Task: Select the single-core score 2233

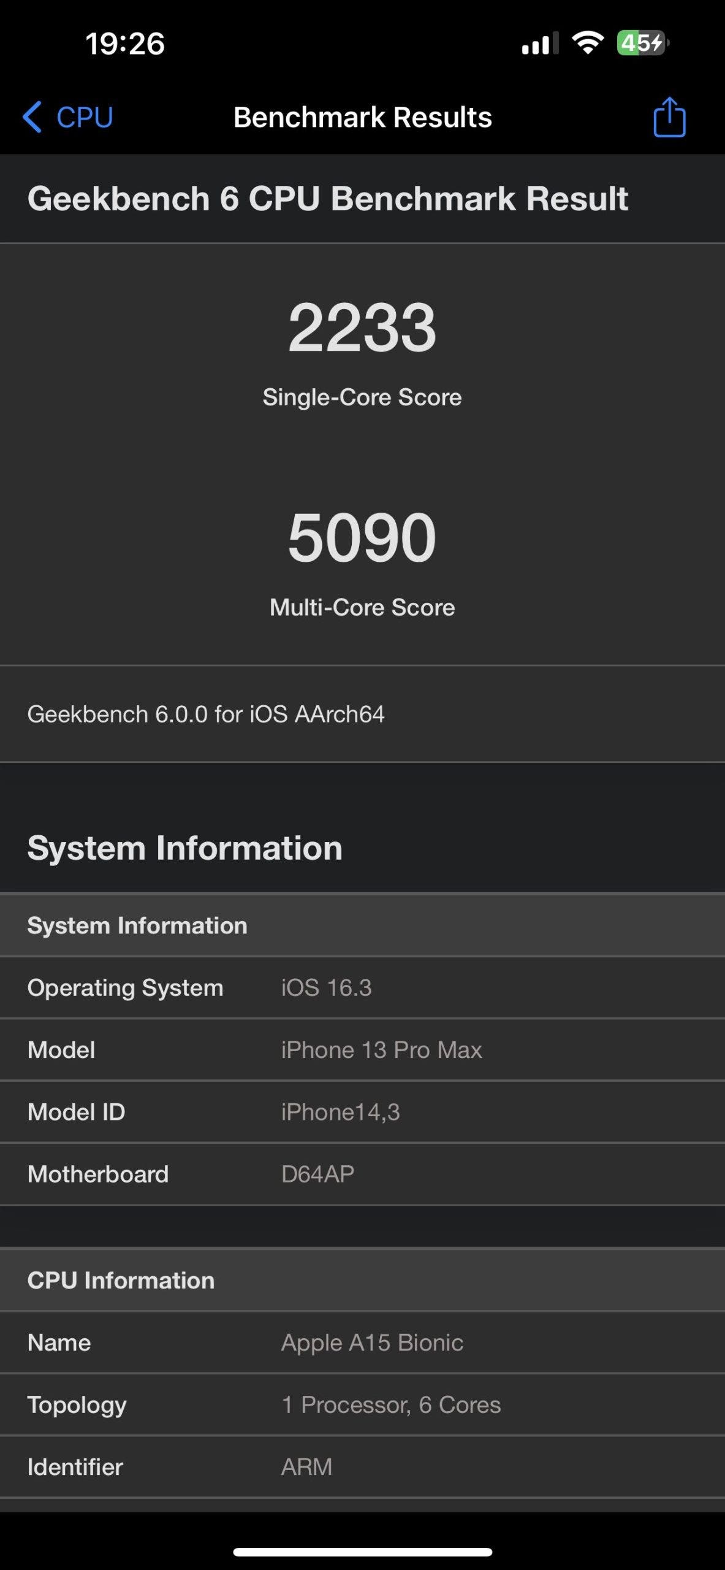Action: (362, 327)
